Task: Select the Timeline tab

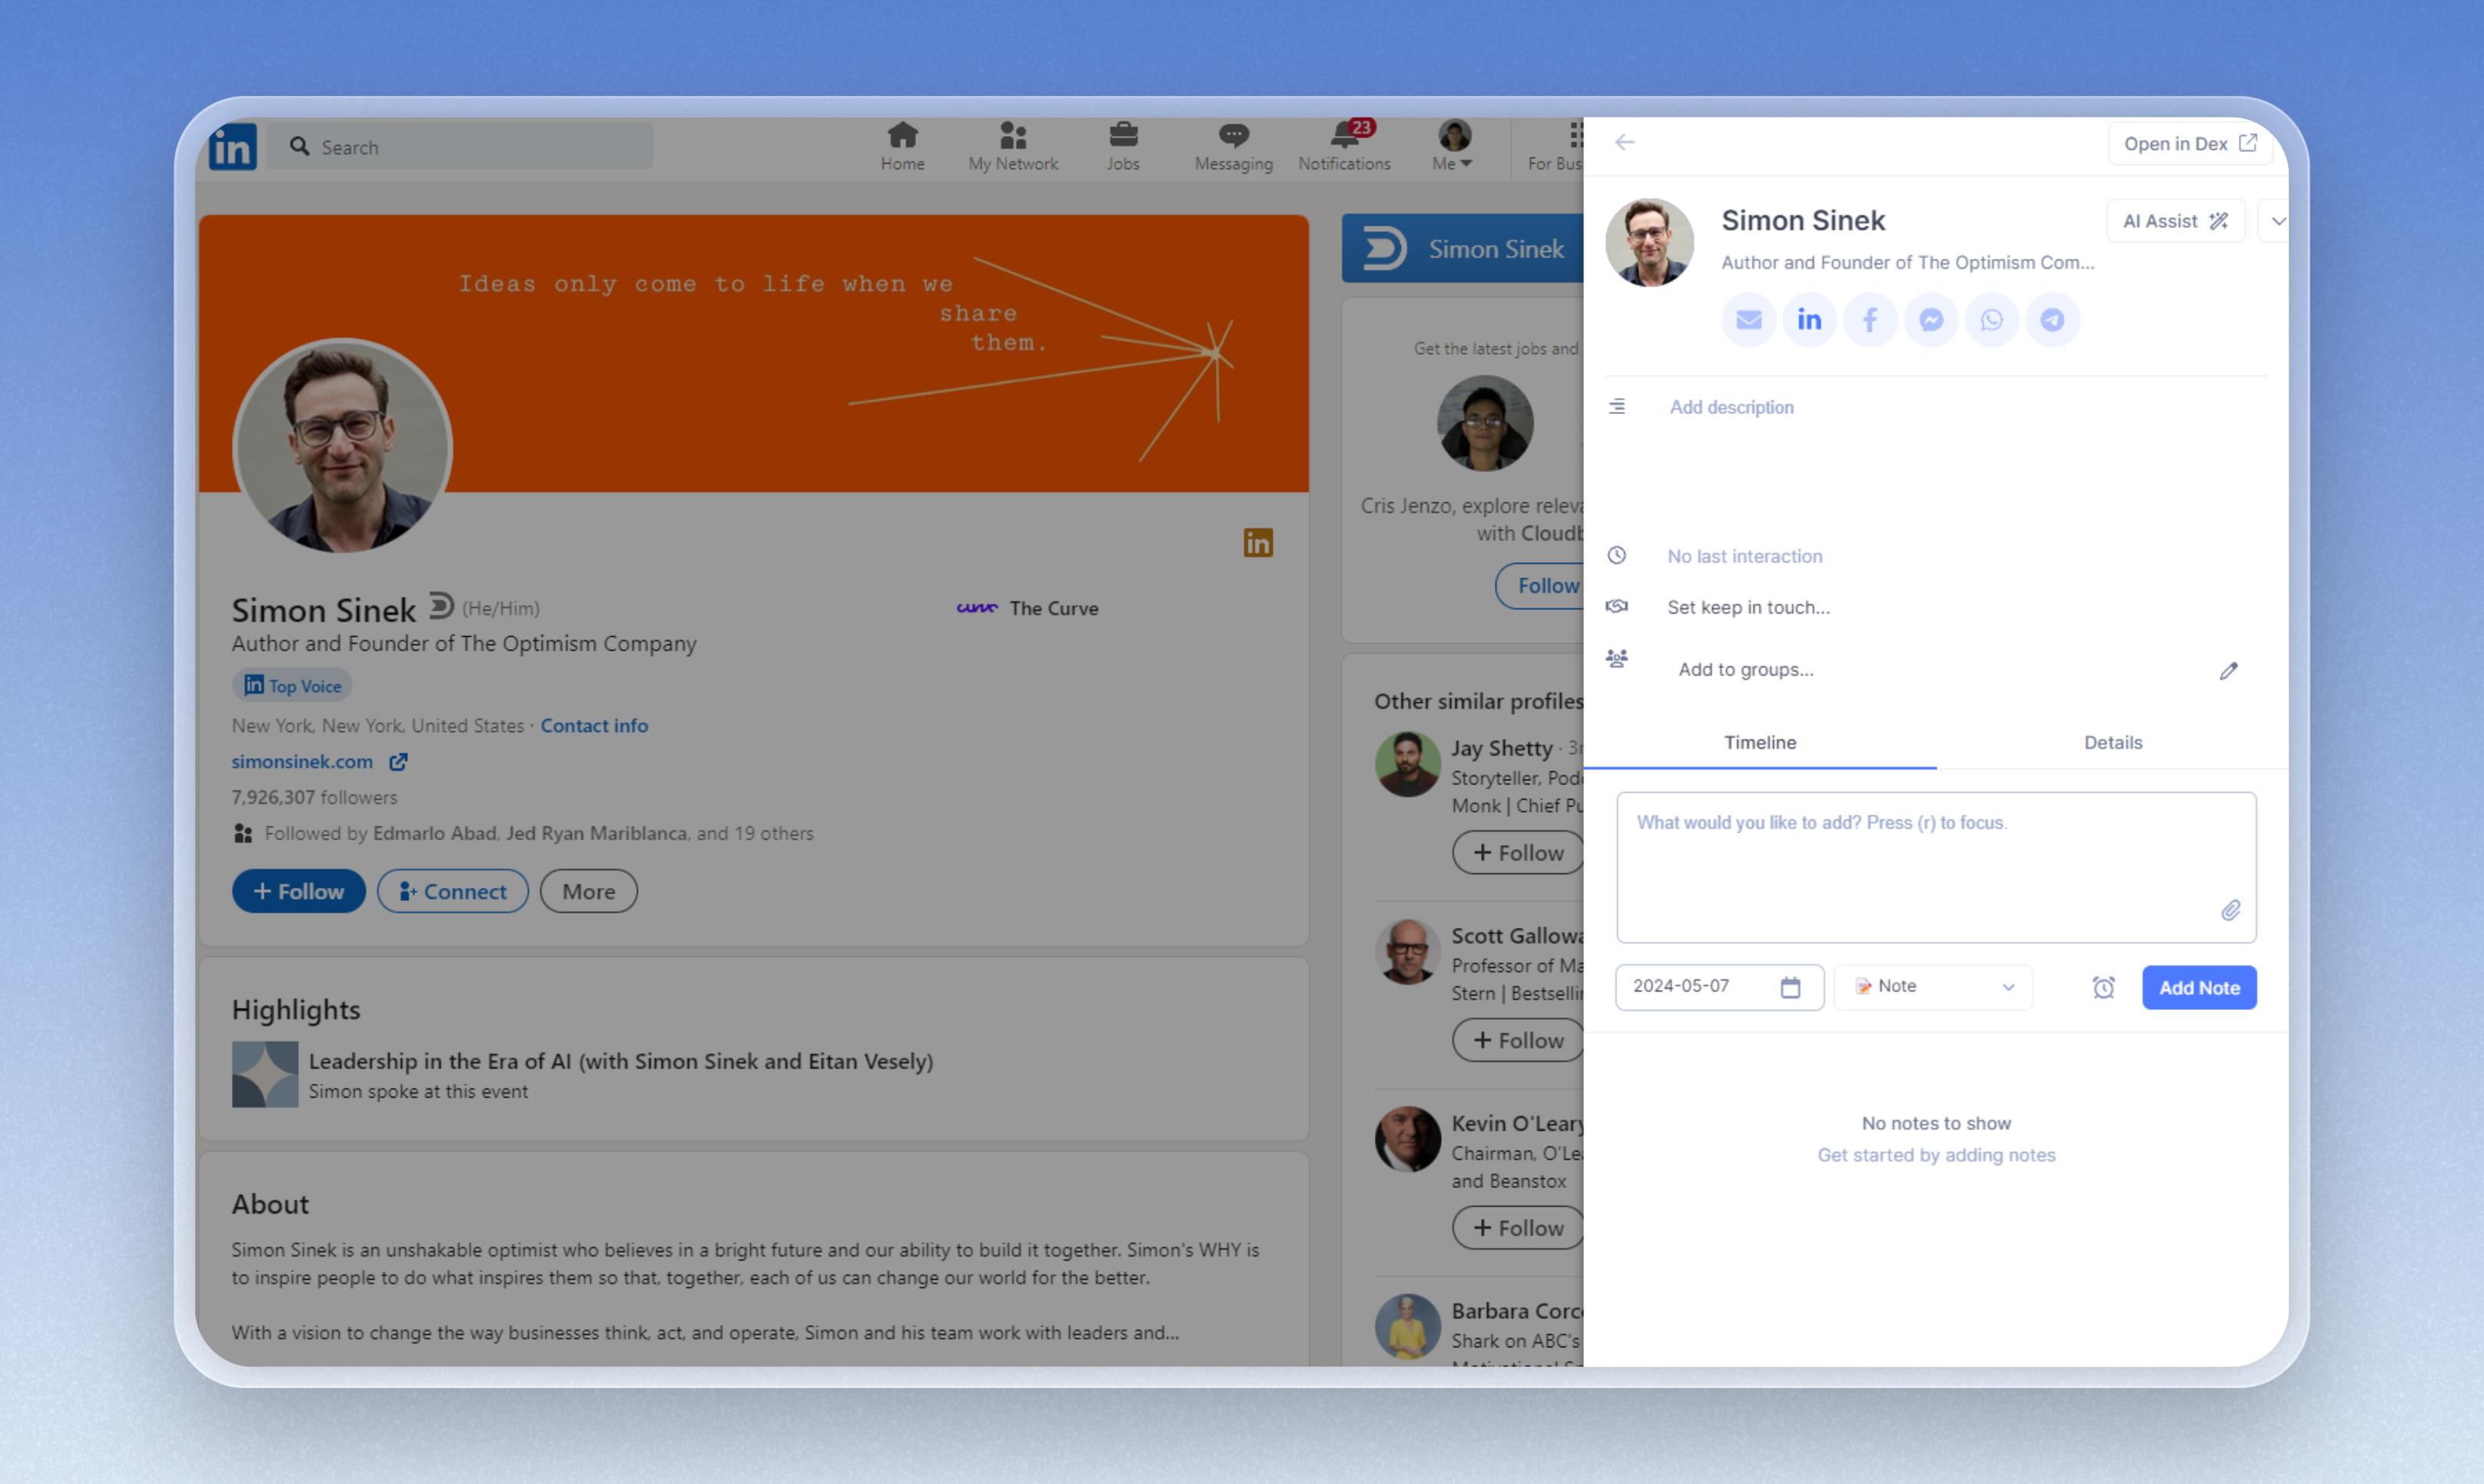Action: (1760, 743)
